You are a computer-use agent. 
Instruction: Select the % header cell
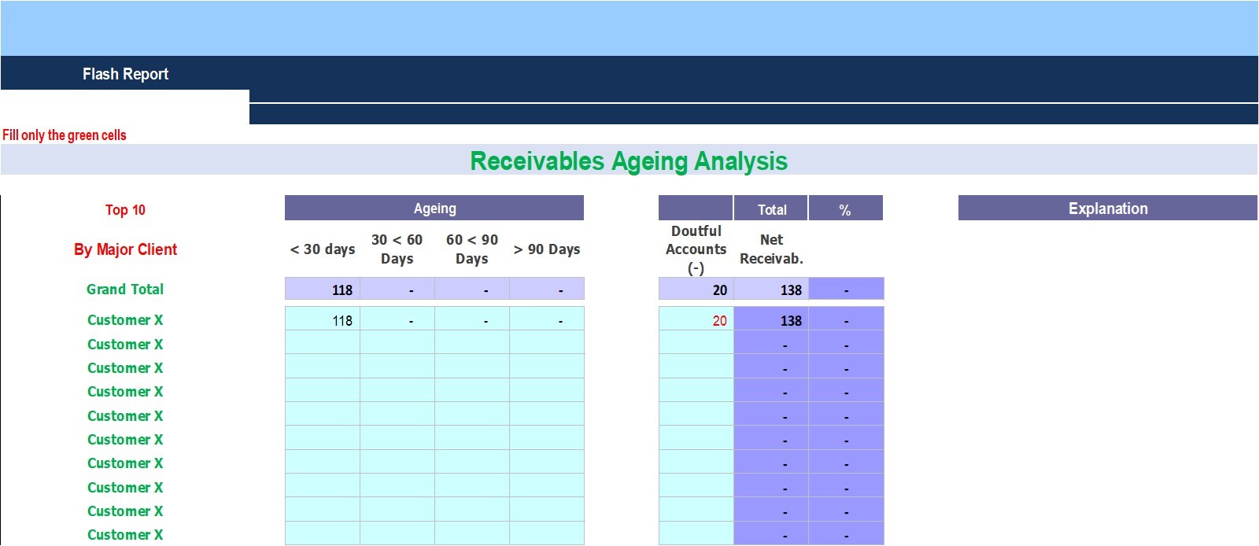[x=845, y=209]
